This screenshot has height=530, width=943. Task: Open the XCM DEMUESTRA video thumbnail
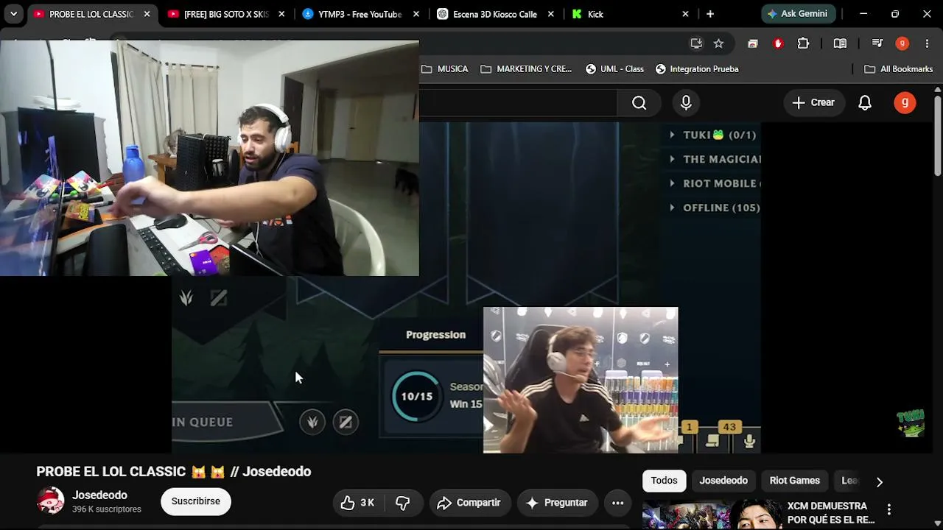click(712, 515)
